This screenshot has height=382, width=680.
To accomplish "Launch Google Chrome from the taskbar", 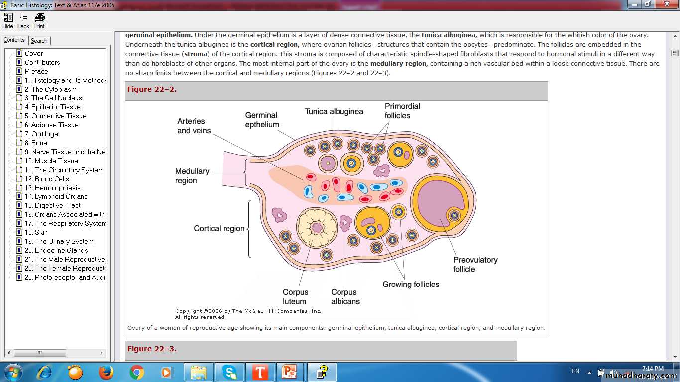I will (136, 372).
